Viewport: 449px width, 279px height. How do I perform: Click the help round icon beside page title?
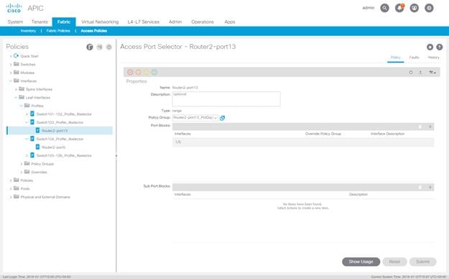pyautogui.click(x=439, y=47)
